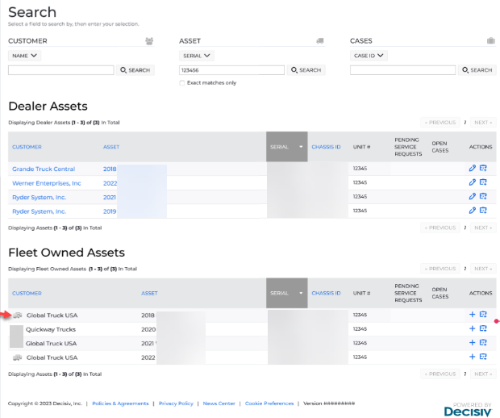Click the plus icon for Global Truck USA 2022

point(473,357)
